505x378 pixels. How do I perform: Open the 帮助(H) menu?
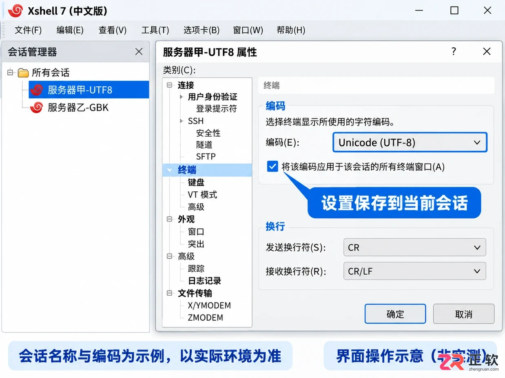(x=291, y=30)
